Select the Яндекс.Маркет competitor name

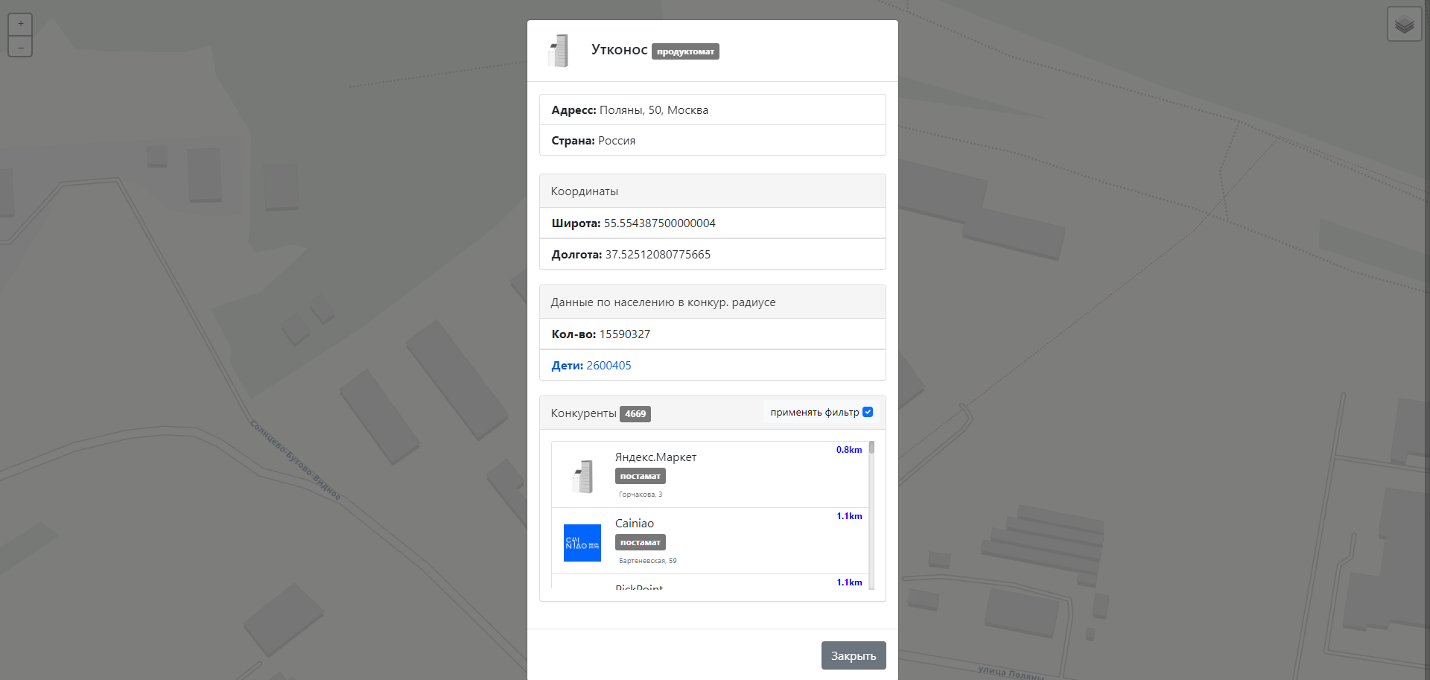pyautogui.click(x=655, y=457)
